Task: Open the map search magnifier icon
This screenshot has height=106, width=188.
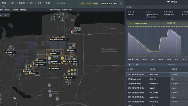Action: tap(1, 15)
